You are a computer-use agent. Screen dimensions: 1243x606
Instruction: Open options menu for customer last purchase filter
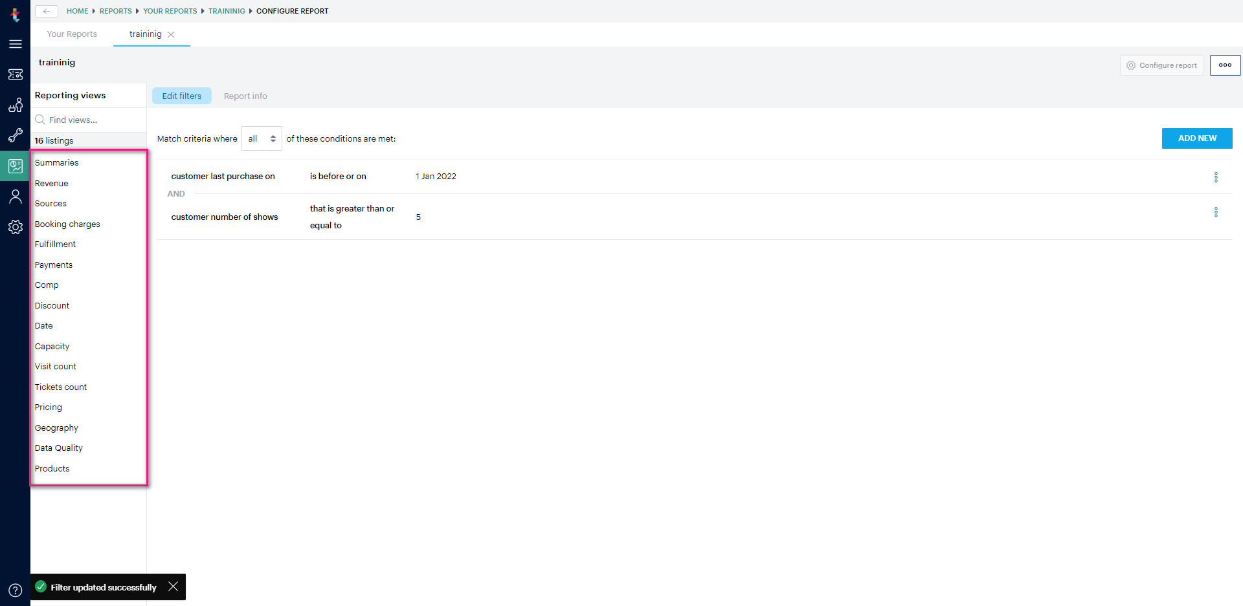(1216, 177)
